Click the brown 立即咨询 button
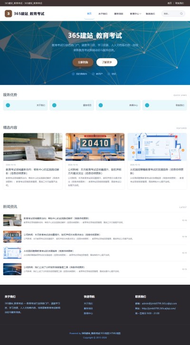 tap(83, 62)
